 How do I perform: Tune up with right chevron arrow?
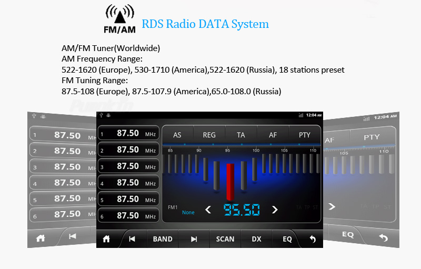pos(275,210)
